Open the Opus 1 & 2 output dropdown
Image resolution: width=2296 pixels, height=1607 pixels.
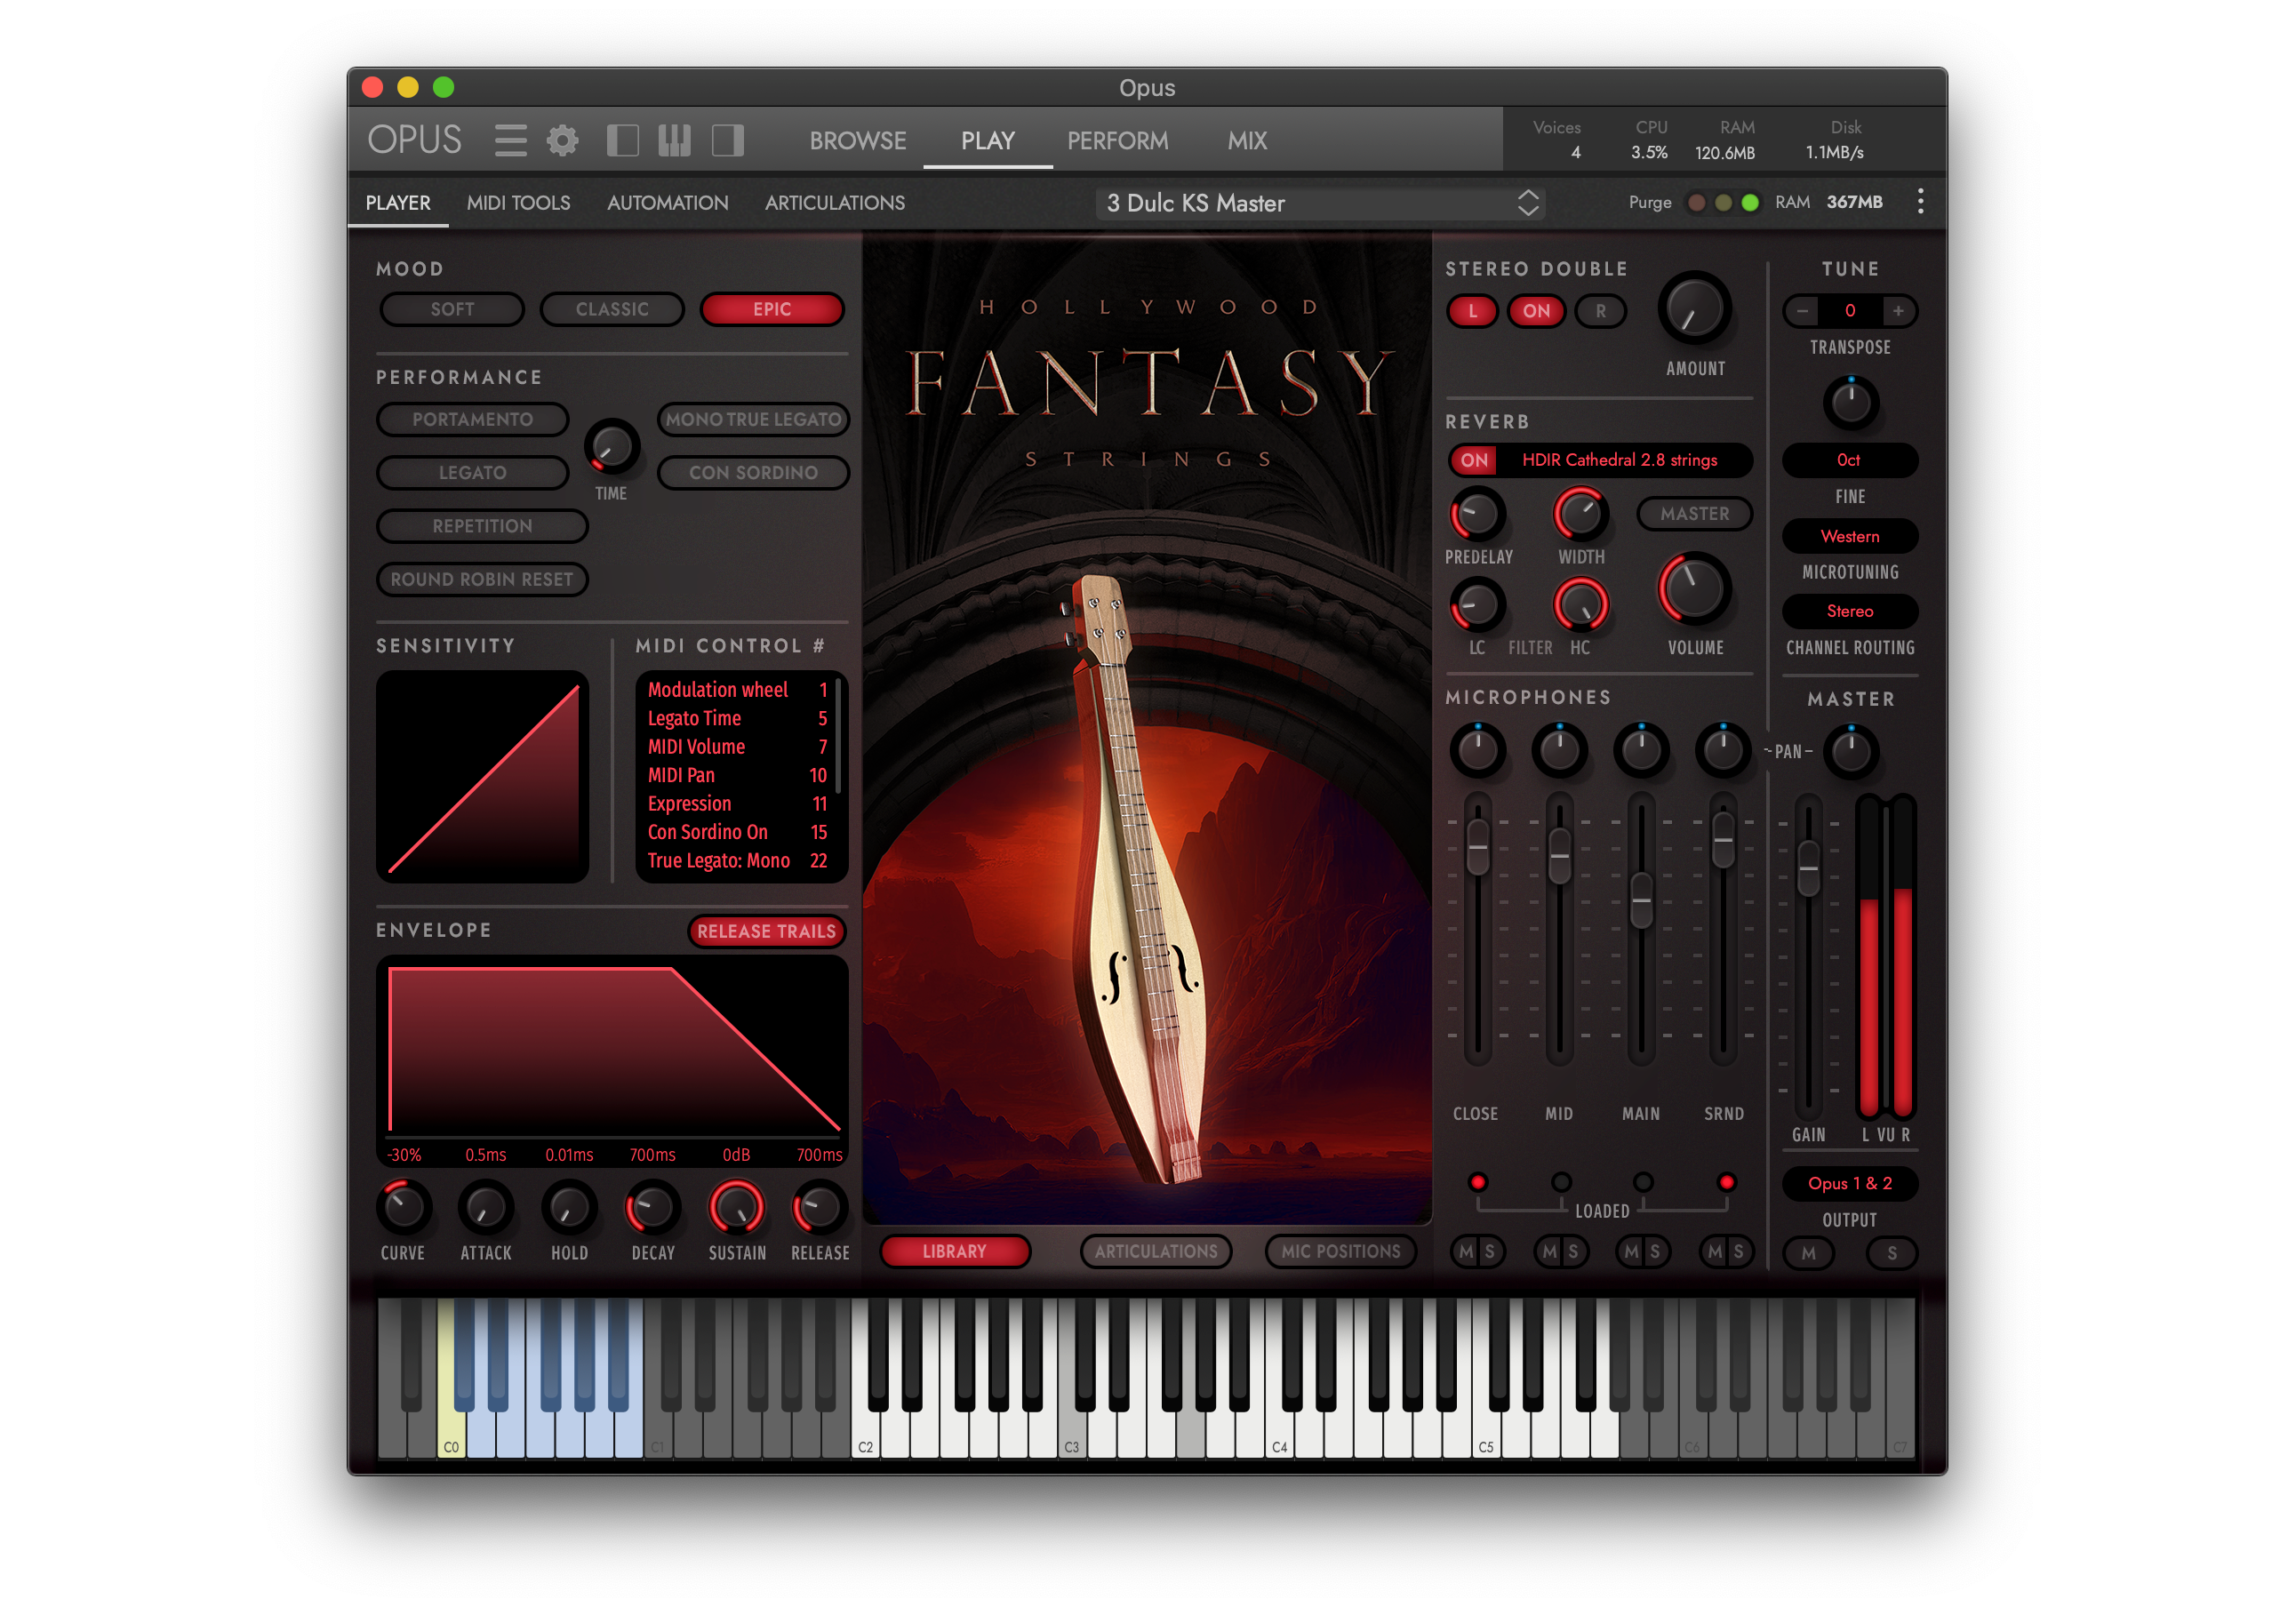click(1849, 1184)
